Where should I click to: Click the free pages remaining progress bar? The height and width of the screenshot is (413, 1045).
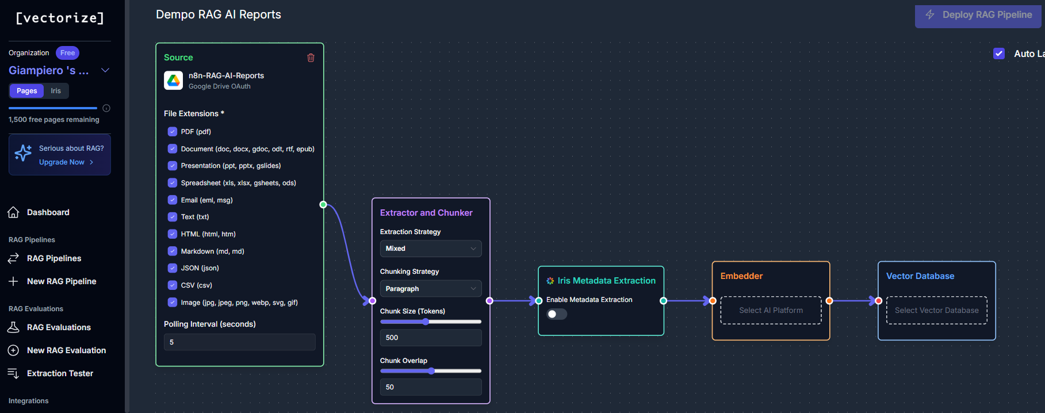pyautogui.click(x=53, y=108)
